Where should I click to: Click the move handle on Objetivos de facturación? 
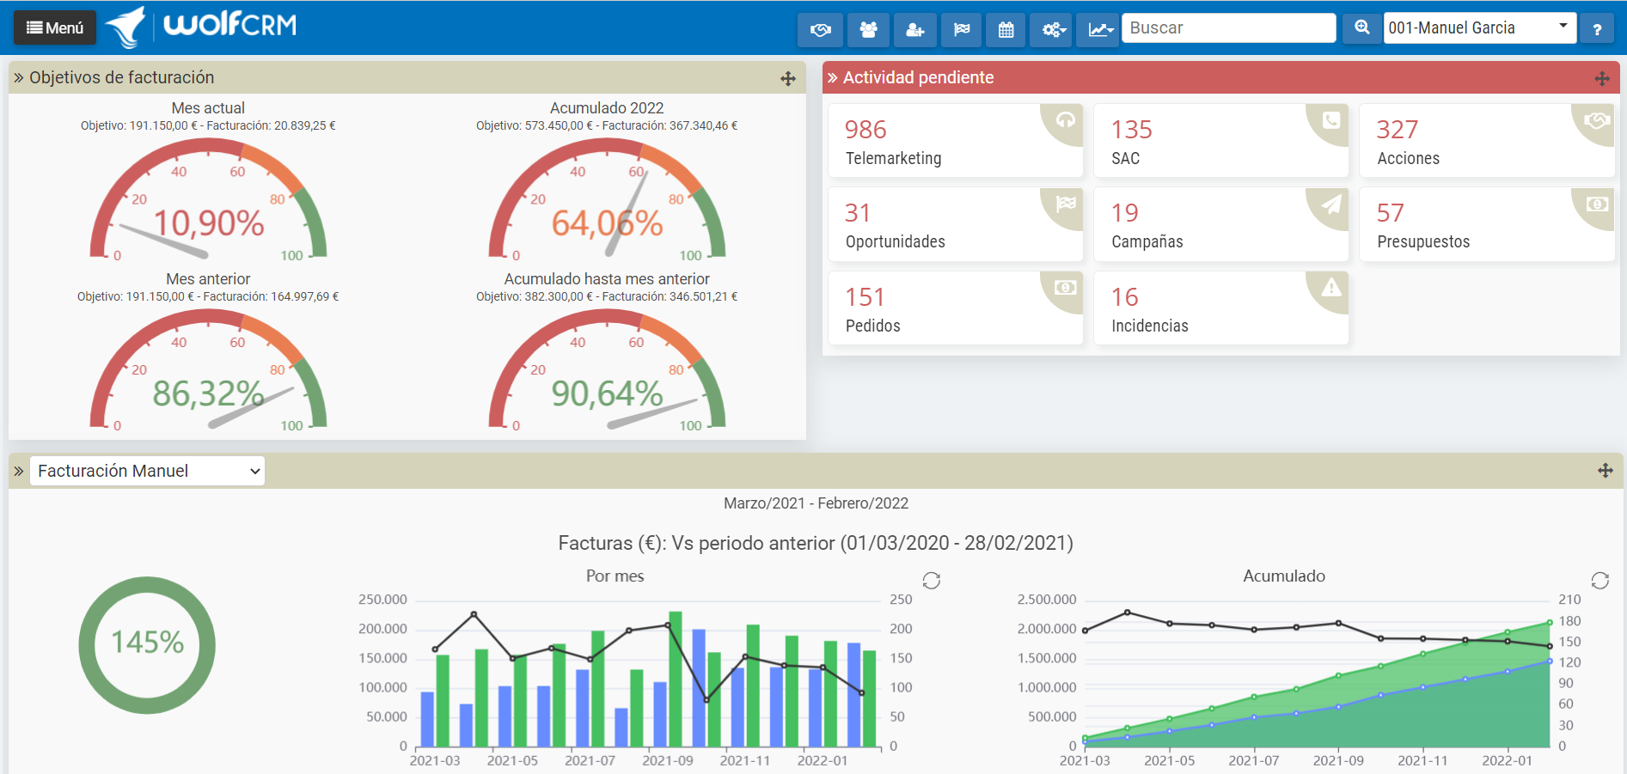click(x=787, y=78)
